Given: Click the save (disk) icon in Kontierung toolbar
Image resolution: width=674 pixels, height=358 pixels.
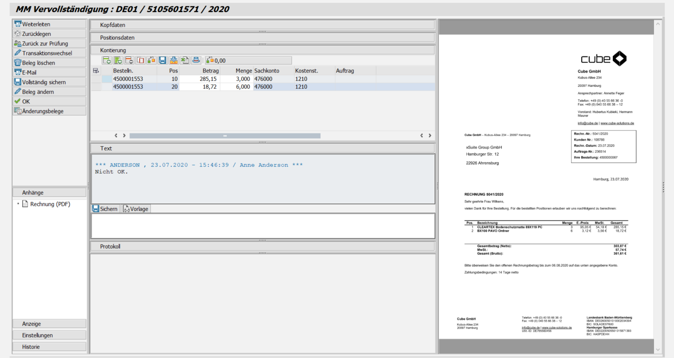Looking at the screenshot, I should [162, 60].
